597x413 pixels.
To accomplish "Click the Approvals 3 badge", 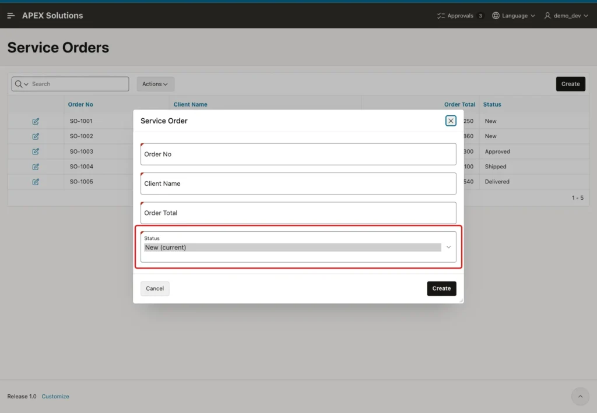I will point(480,16).
